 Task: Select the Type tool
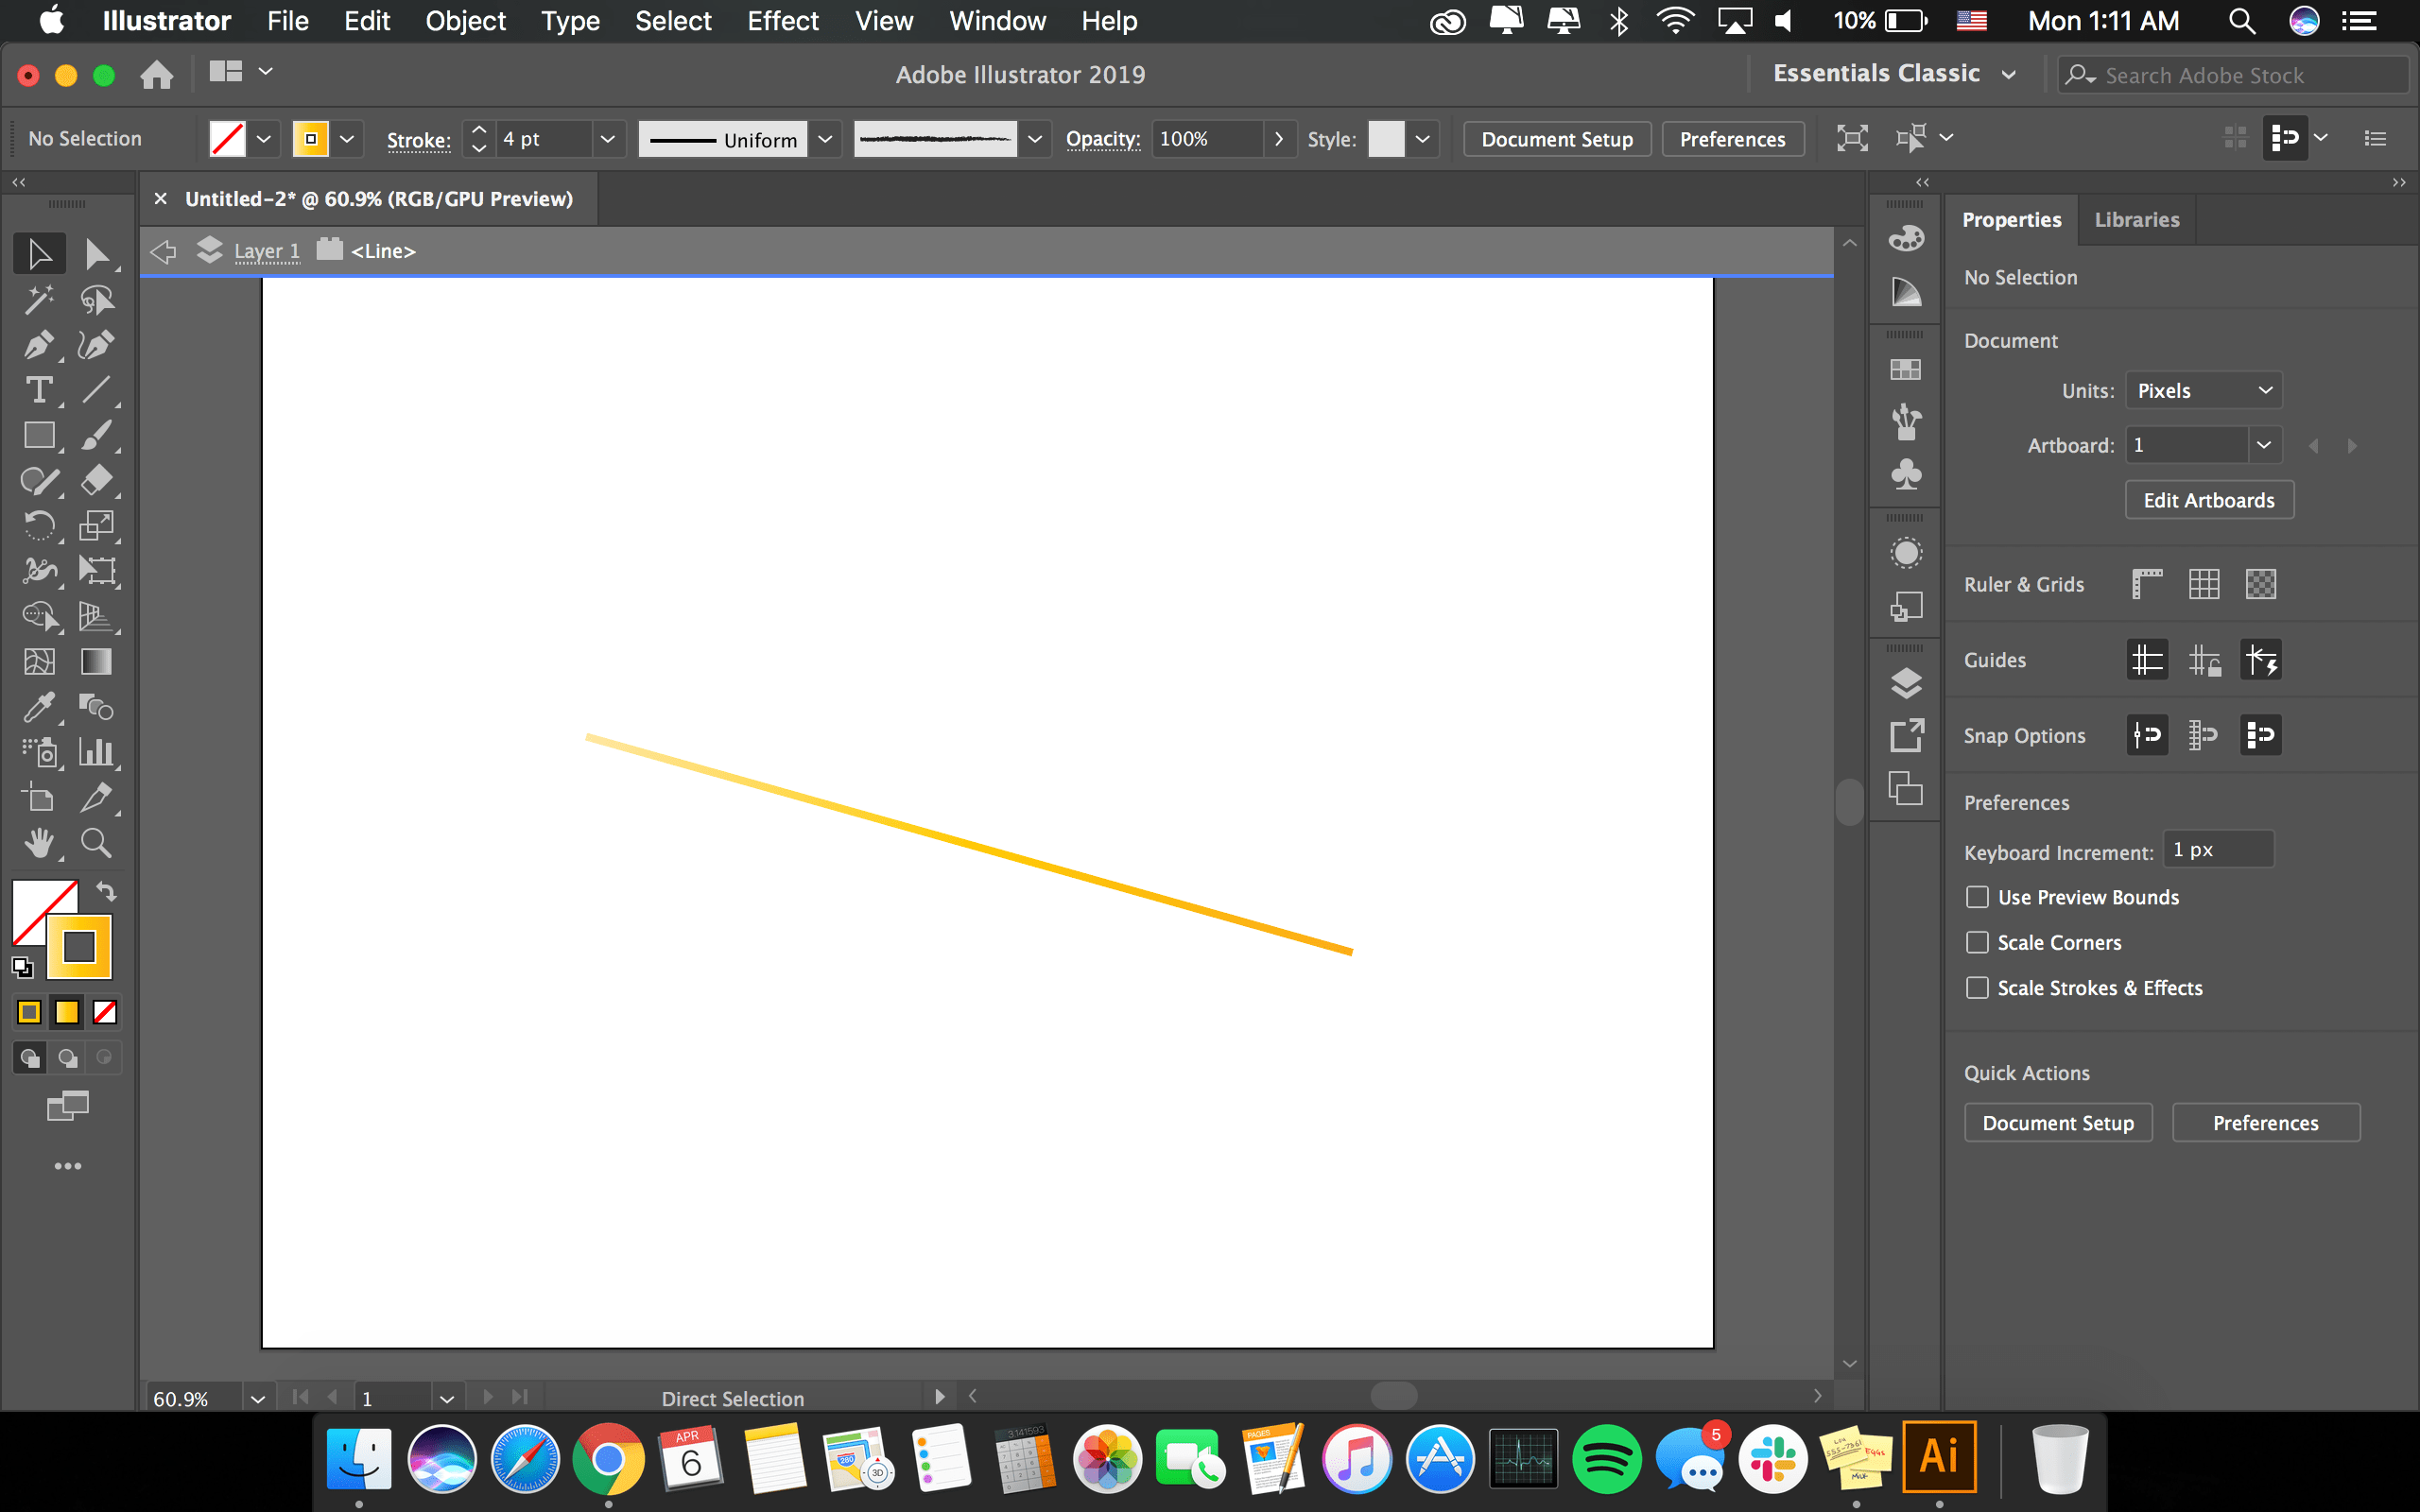(40, 390)
